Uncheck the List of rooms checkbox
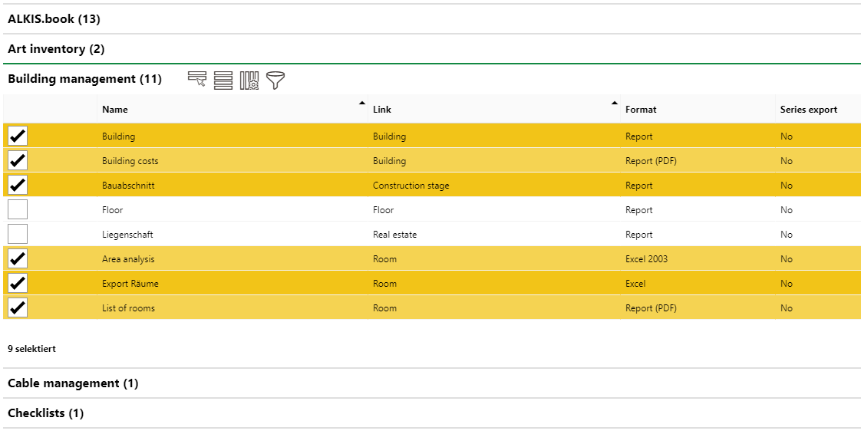This screenshot has height=434, width=861. click(x=18, y=307)
